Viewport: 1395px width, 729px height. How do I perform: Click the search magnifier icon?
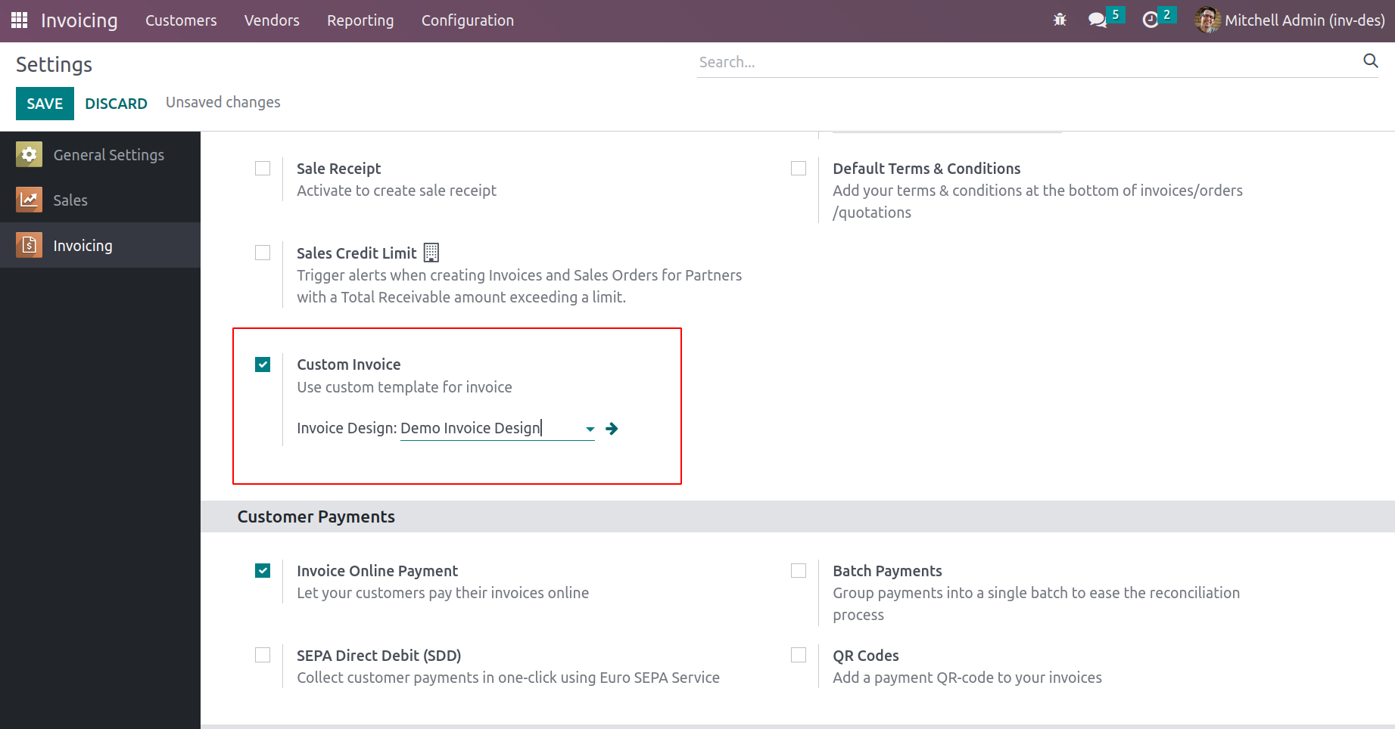tap(1370, 61)
